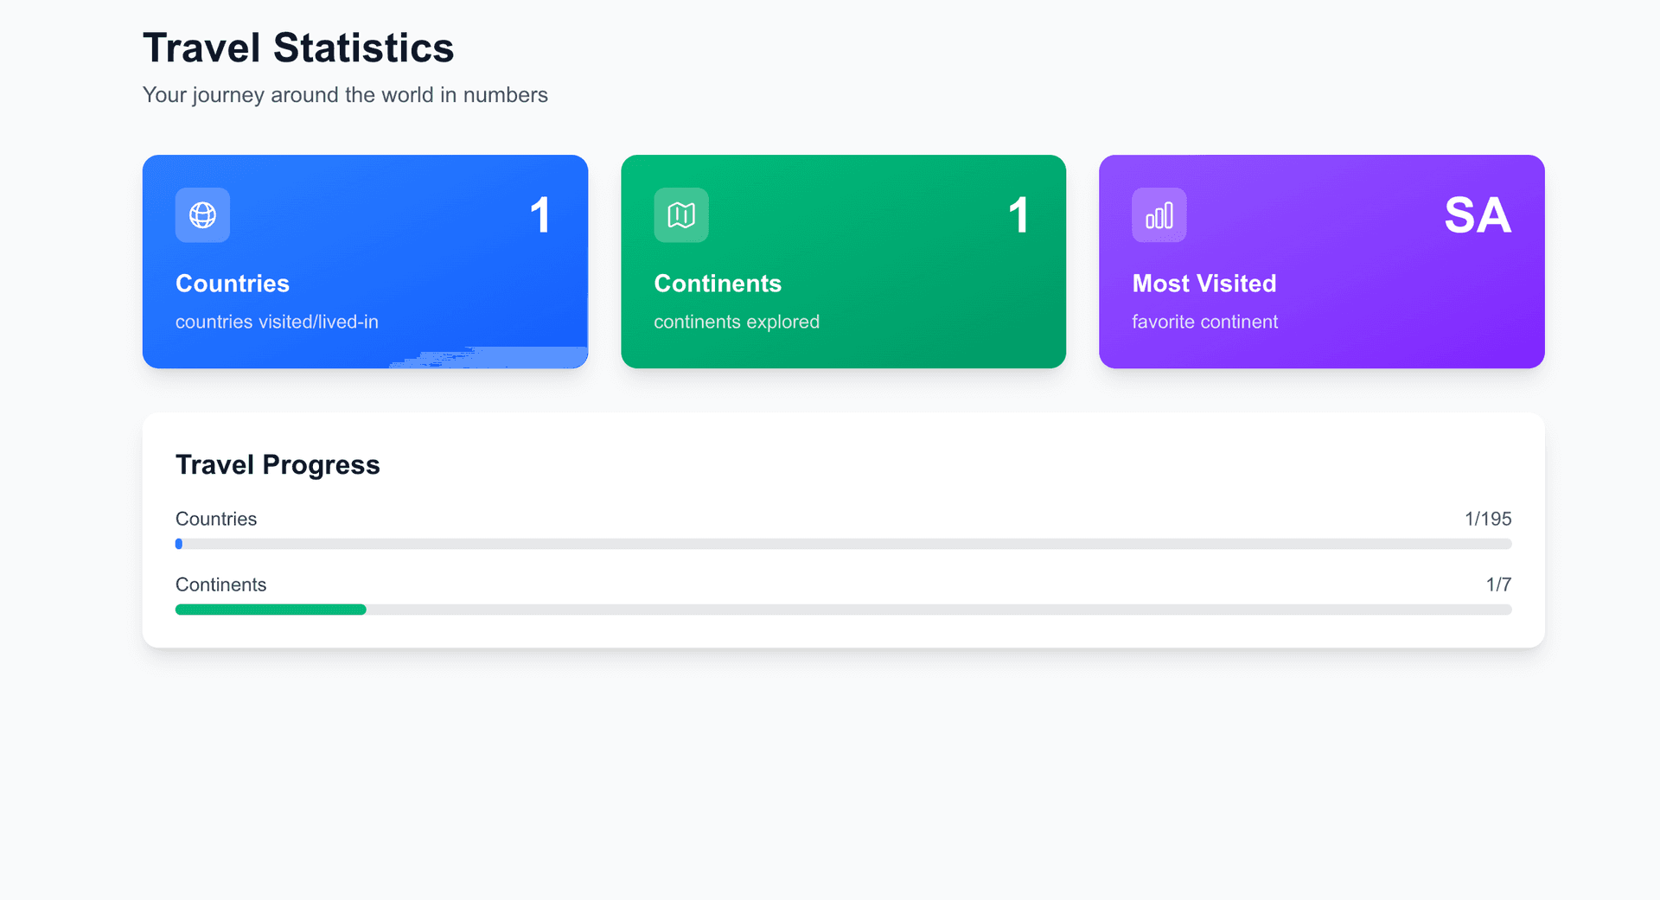Select the Most Visited card title
Viewport: 1660px width, 900px height.
[x=1204, y=284]
